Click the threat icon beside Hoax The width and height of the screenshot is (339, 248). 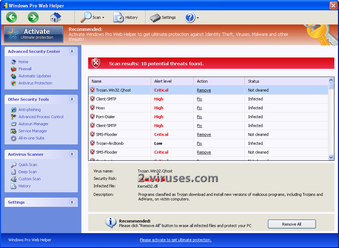(x=92, y=108)
